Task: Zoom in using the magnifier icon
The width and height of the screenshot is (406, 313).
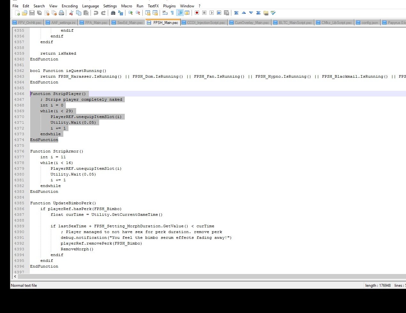Action: pyautogui.click(x=130, y=13)
